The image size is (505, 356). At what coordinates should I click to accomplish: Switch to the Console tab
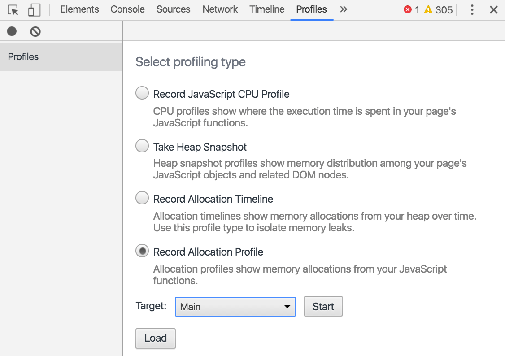coord(127,9)
